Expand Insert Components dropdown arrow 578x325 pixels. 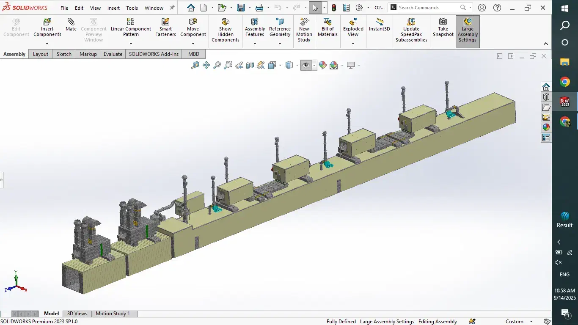point(47,43)
